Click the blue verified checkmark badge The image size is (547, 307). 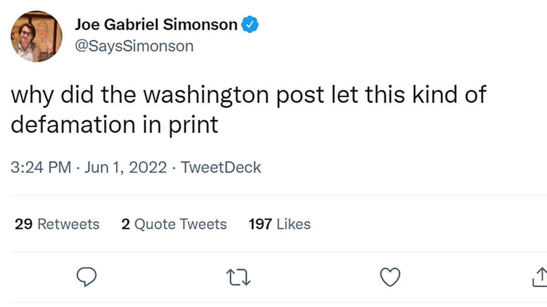[250, 25]
